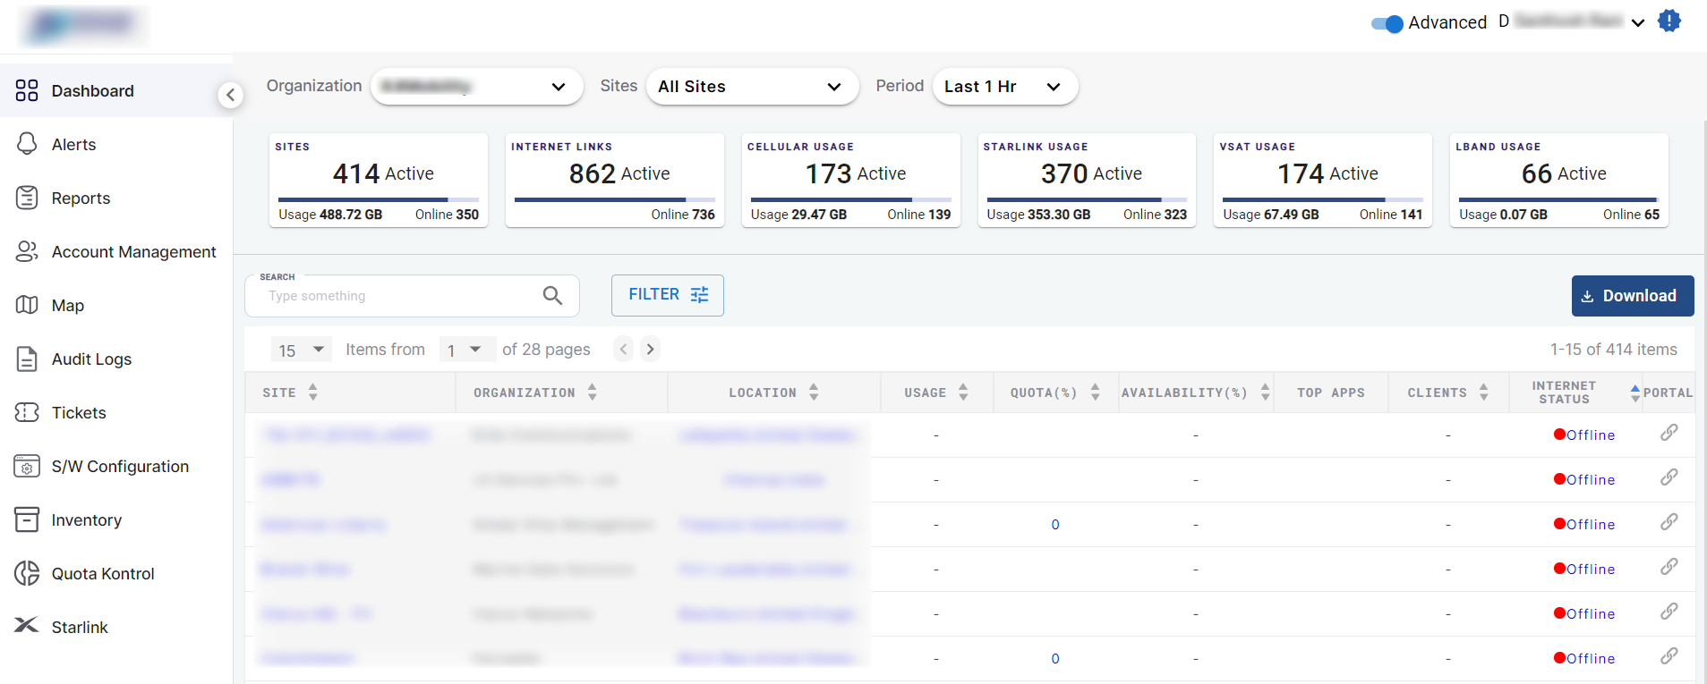Change the Last 1 Hr period

click(1004, 87)
